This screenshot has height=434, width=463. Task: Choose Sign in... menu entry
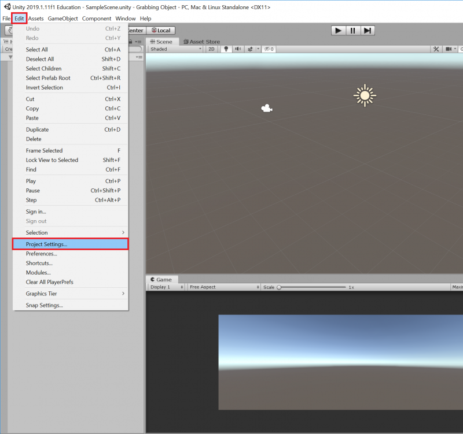[x=70, y=212]
